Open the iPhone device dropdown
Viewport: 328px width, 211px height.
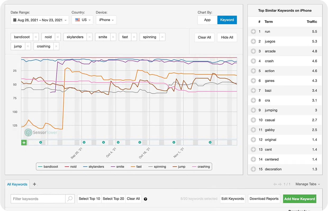pyautogui.click(x=106, y=20)
